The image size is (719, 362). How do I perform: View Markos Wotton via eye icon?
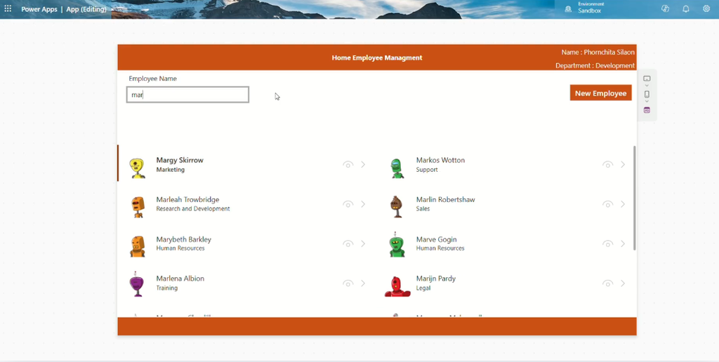click(x=607, y=164)
